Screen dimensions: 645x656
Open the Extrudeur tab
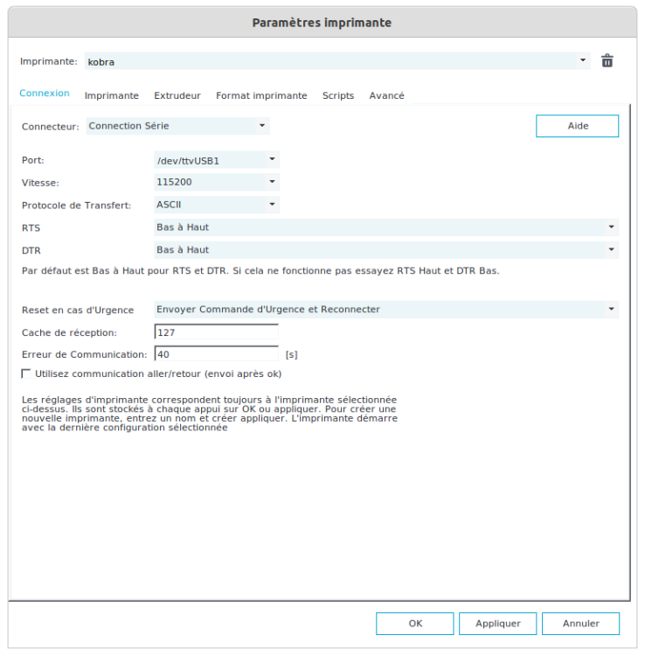(x=177, y=96)
